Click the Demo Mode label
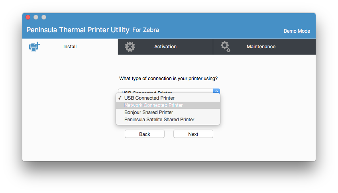The image size is (338, 193). click(x=297, y=31)
